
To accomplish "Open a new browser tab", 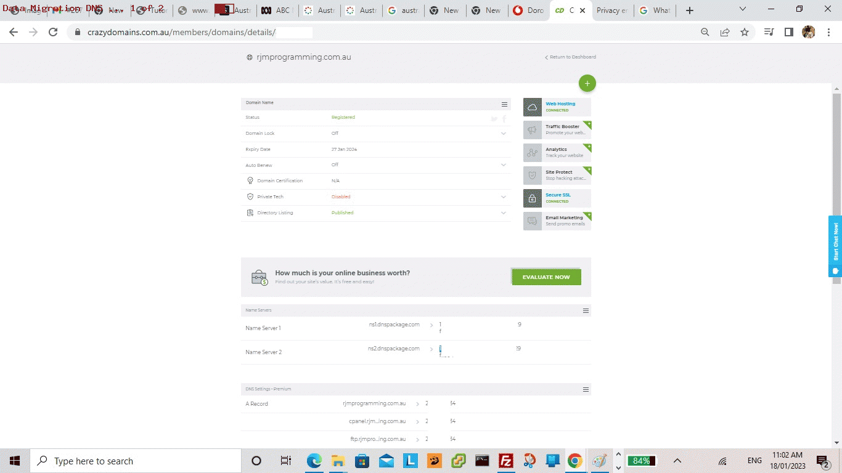I will (x=690, y=10).
